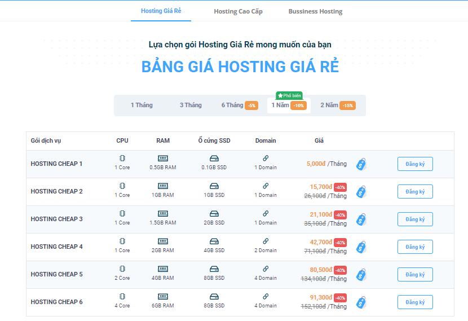Screen dimensions: 468x321
Task: Click the 42,700đ discounted price
Action: (321, 242)
